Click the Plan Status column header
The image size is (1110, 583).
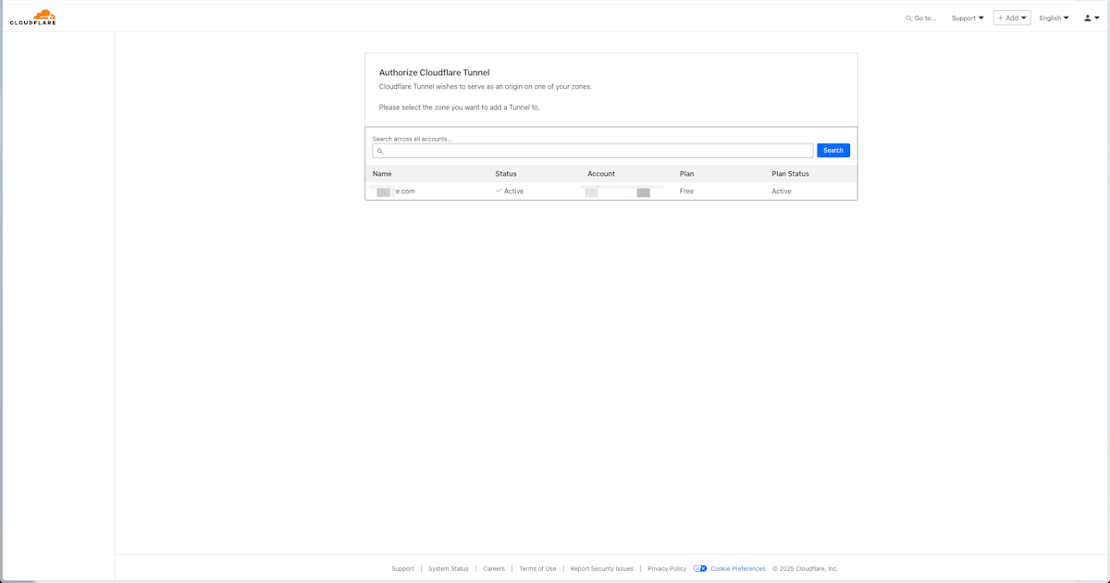tap(790, 174)
